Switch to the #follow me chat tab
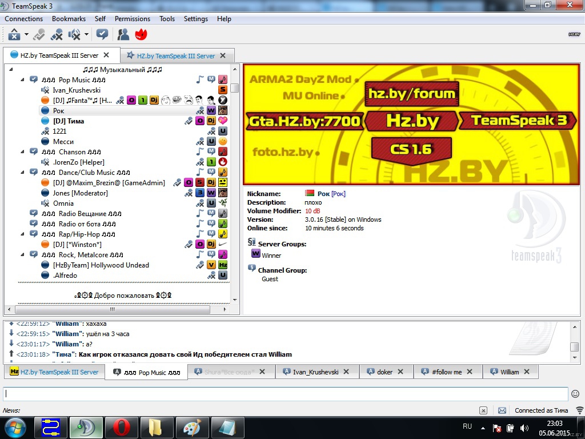The height and width of the screenshot is (439, 585). pos(447,372)
